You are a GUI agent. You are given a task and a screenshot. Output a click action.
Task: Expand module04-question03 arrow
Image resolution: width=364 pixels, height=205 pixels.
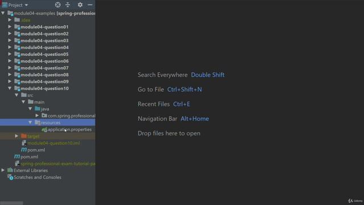point(10,40)
